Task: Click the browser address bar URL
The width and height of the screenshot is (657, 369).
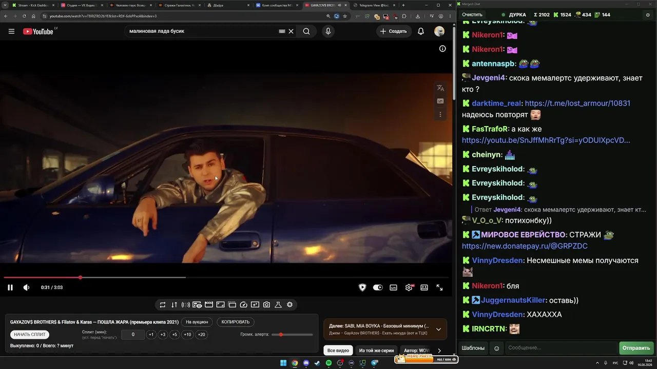Action: [103, 16]
